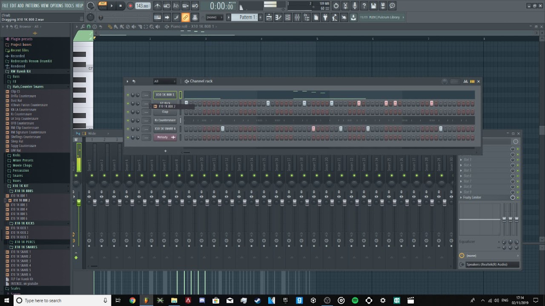The width and height of the screenshot is (545, 306).
Task: Start playback with the play button
Action: (112, 6)
